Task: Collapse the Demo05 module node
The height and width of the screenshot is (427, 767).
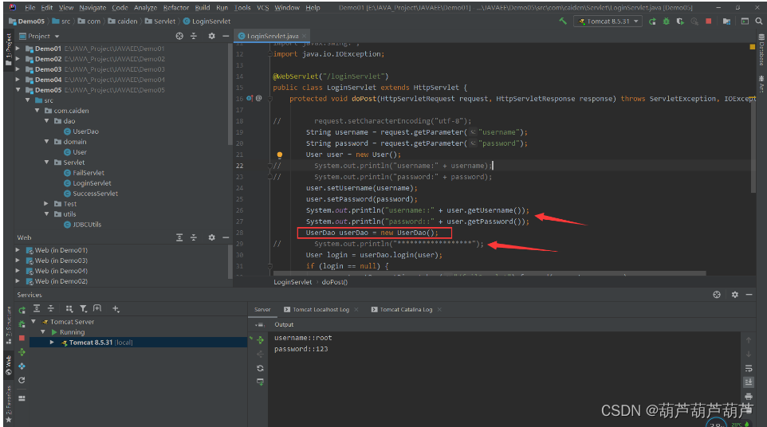Action: click(18, 90)
